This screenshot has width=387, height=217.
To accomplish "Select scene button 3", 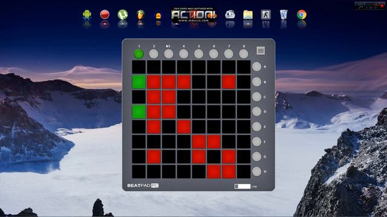I will [169, 54].
